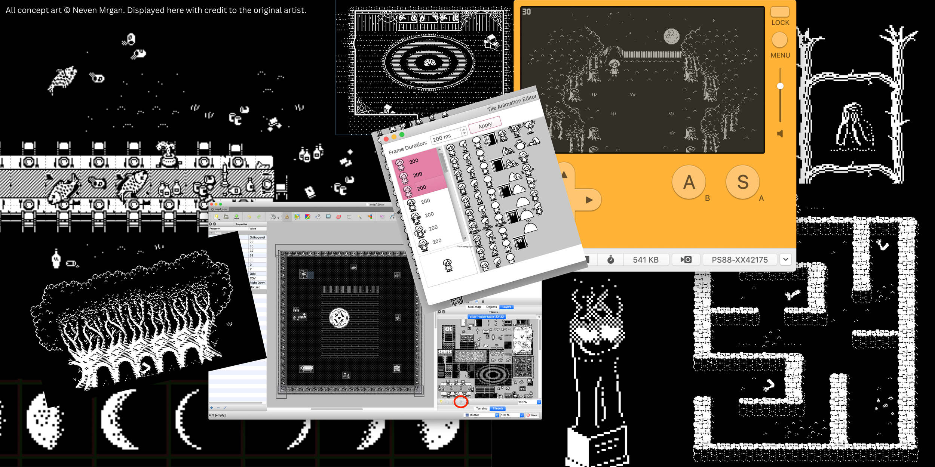Click the volume slider handle on Playdate simulator
The image size is (935, 467).
780,86
